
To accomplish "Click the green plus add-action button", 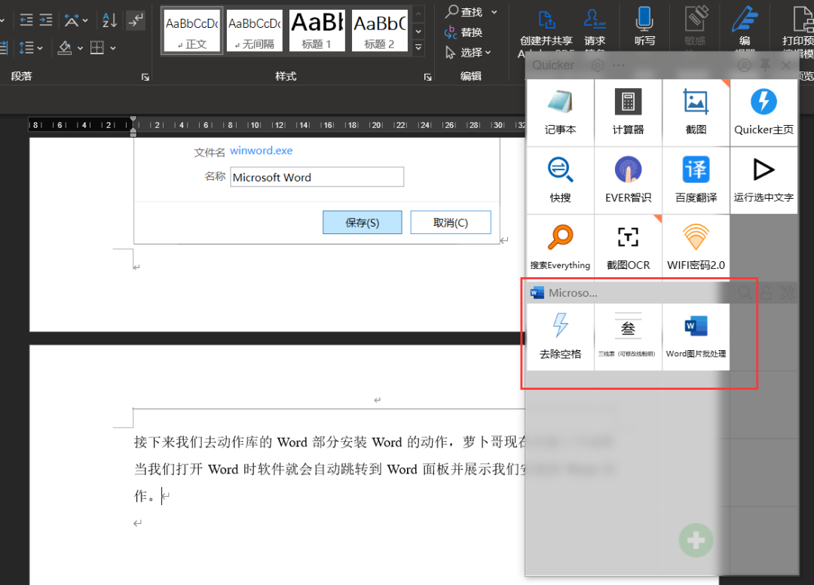I will (696, 541).
